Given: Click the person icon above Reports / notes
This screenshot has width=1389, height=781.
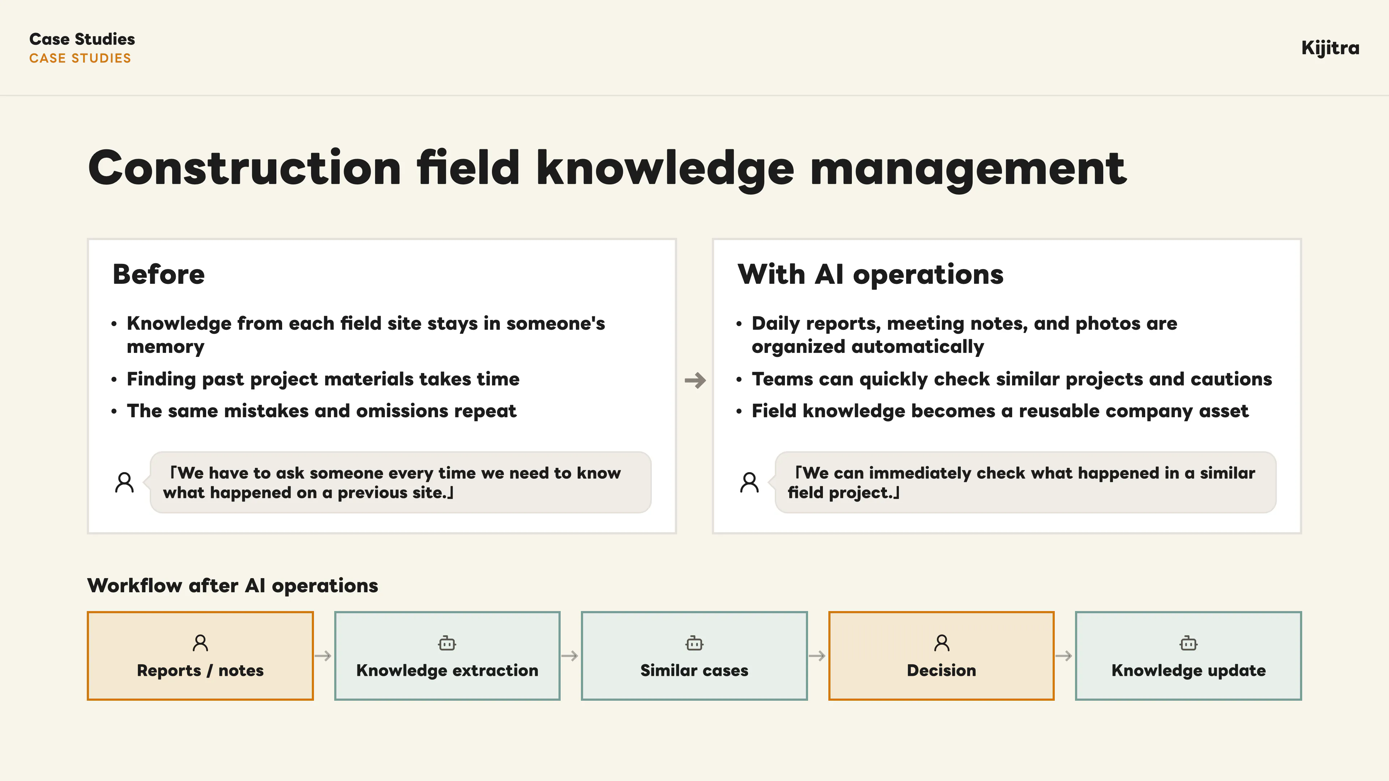Looking at the screenshot, I should point(200,643).
